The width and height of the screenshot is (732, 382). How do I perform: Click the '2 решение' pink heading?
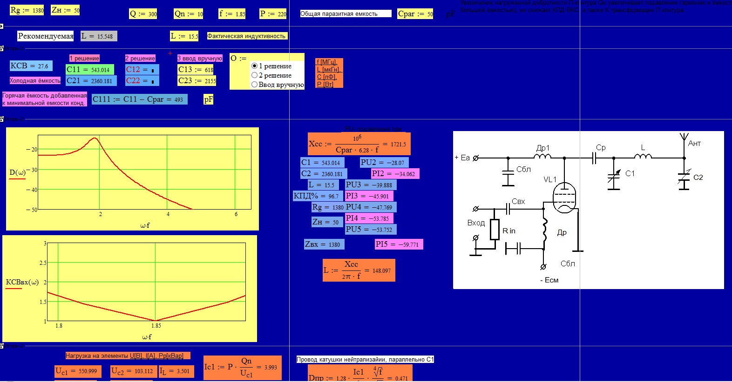click(140, 58)
